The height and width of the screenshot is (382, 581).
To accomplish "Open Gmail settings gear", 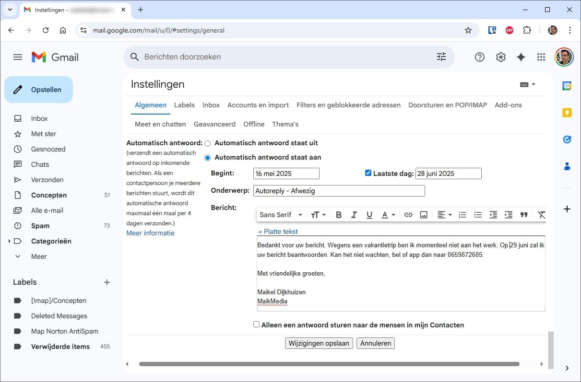I will click(x=501, y=57).
